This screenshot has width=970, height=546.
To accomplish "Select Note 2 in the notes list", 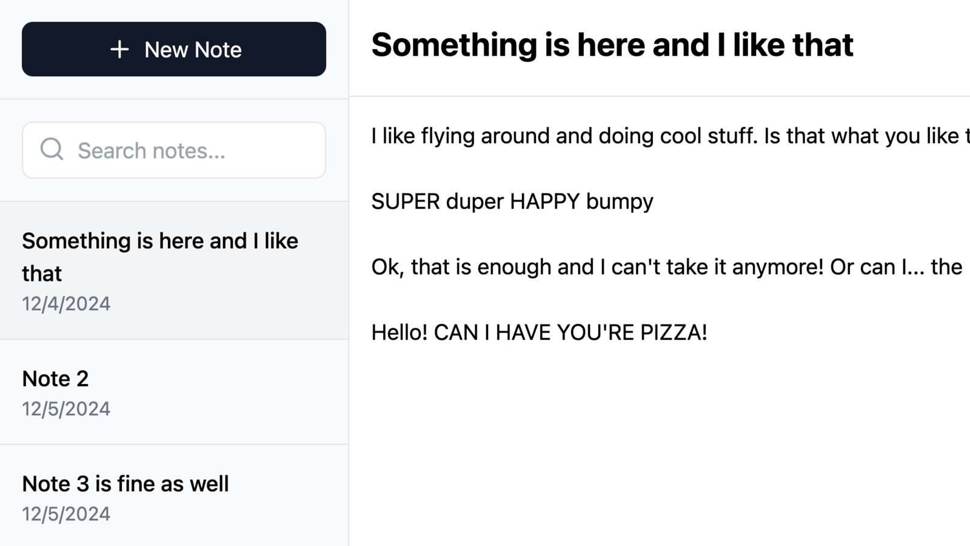I will pos(55,379).
